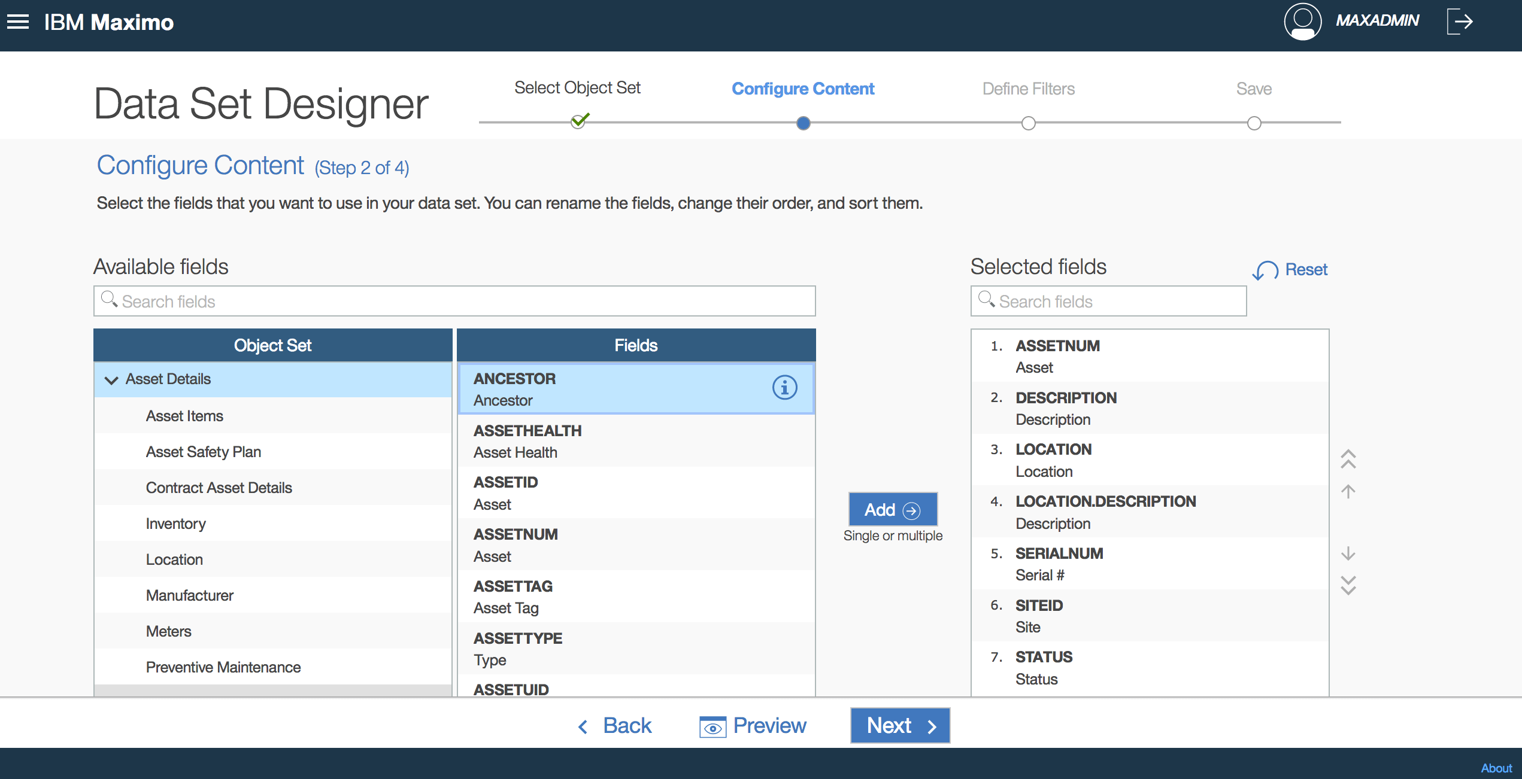Select Contract Asset Details object set
Viewport: 1522px width, 779px height.
[273, 488]
